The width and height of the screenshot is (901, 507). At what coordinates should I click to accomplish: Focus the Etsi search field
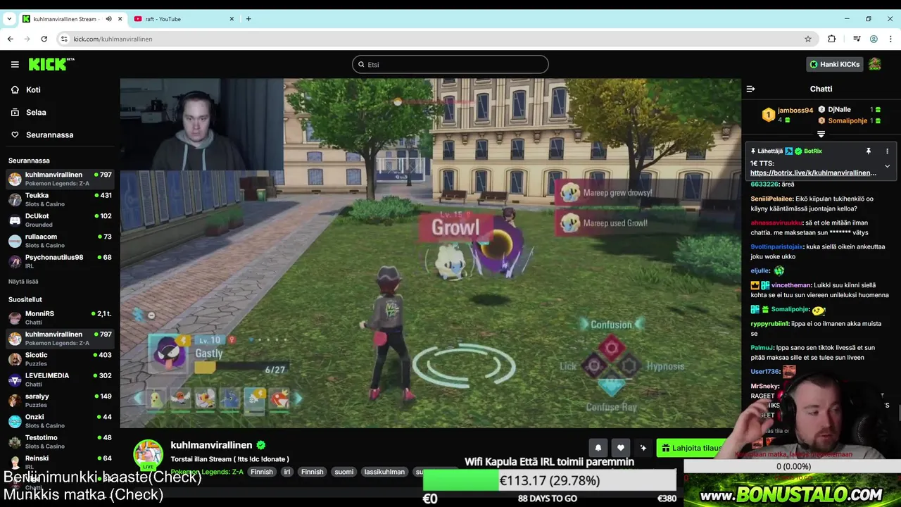pos(450,64)
